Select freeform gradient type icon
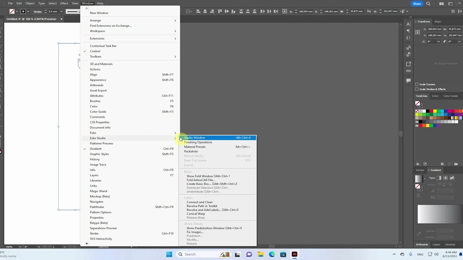Screen dimensions: 463x260 (452, 178)
